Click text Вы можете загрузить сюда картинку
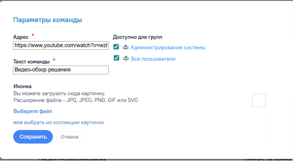Screen dimensions: 293x161 pyautogui.click(x=59, y=93)
